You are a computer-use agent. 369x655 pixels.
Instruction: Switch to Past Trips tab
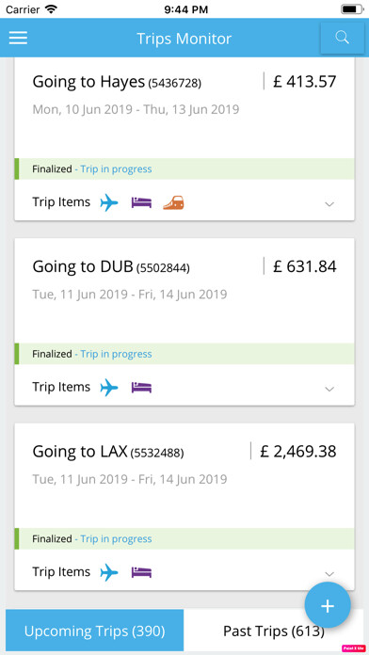pos(274,631)
